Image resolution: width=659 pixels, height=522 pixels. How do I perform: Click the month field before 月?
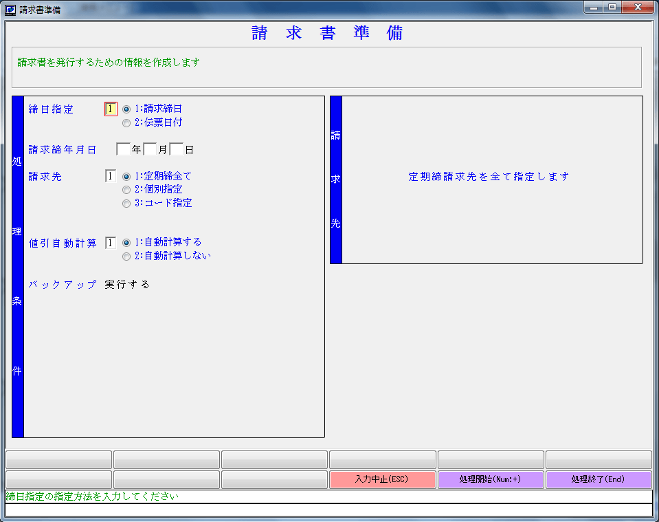[150, 149]
